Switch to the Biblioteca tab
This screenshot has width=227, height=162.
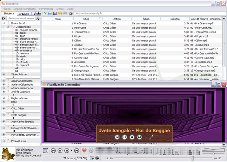click(9, 13)
